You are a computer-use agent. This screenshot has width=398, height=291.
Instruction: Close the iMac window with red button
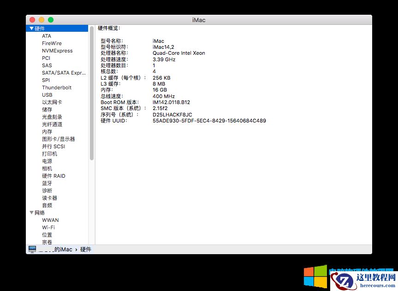click(32, 20)
